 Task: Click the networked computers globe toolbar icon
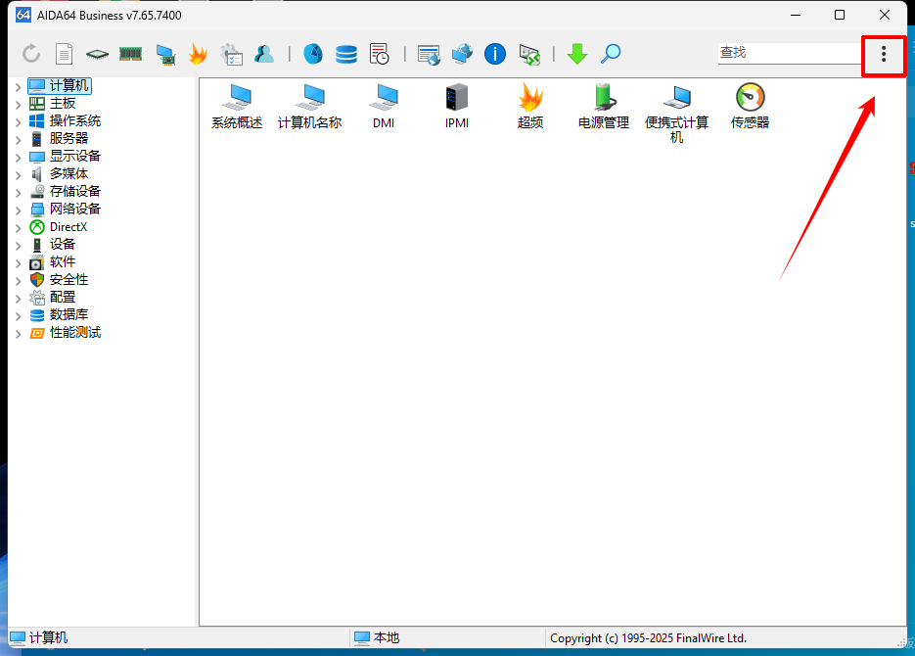462,54
